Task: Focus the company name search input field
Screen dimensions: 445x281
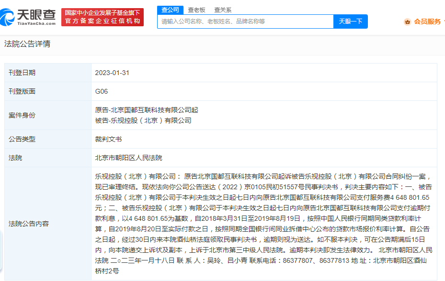Action: [x=245, y=22]
